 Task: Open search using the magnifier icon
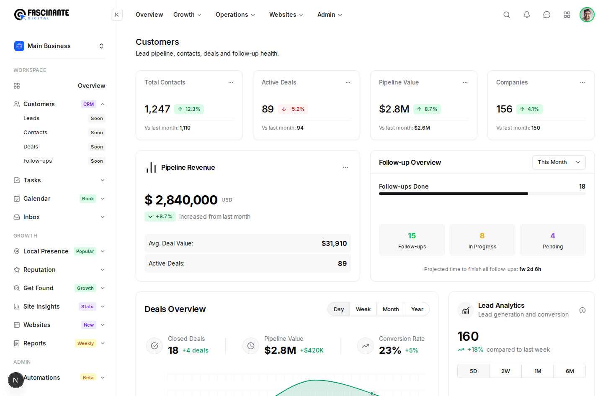pyautogui.click(x=507, y=15)
